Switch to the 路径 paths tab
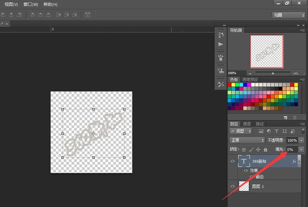 [x=260, y=124]
